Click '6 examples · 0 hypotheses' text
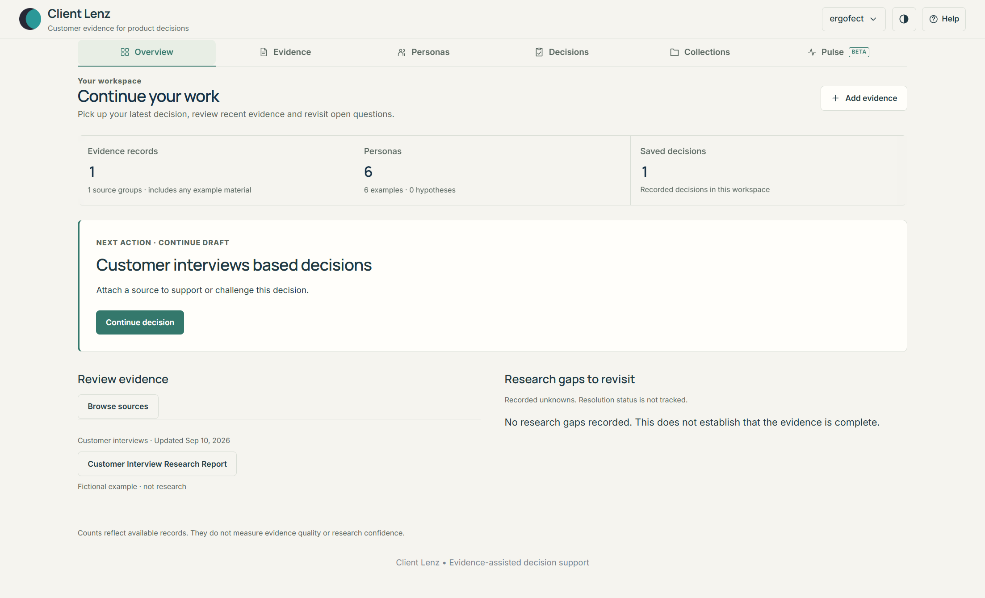Image resolution: width=985 pixels, height=598 pixels. (410, 190)
